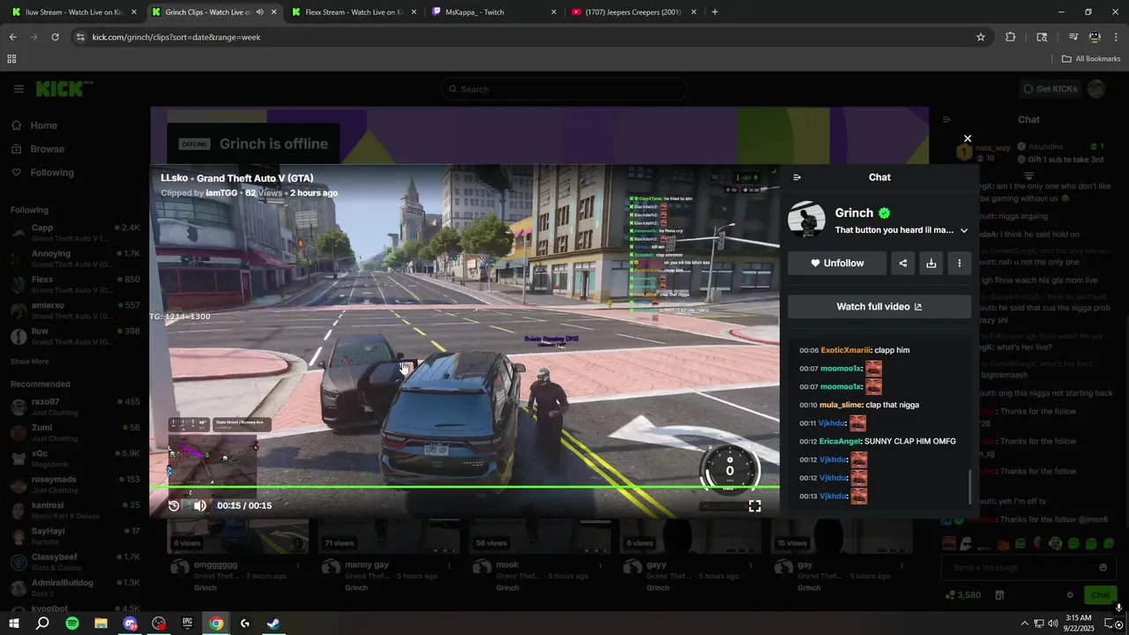The height and width of the screenshot is (635, 1129).
Task: Click the green clip progress bar
Action: [x=465, y=487]
